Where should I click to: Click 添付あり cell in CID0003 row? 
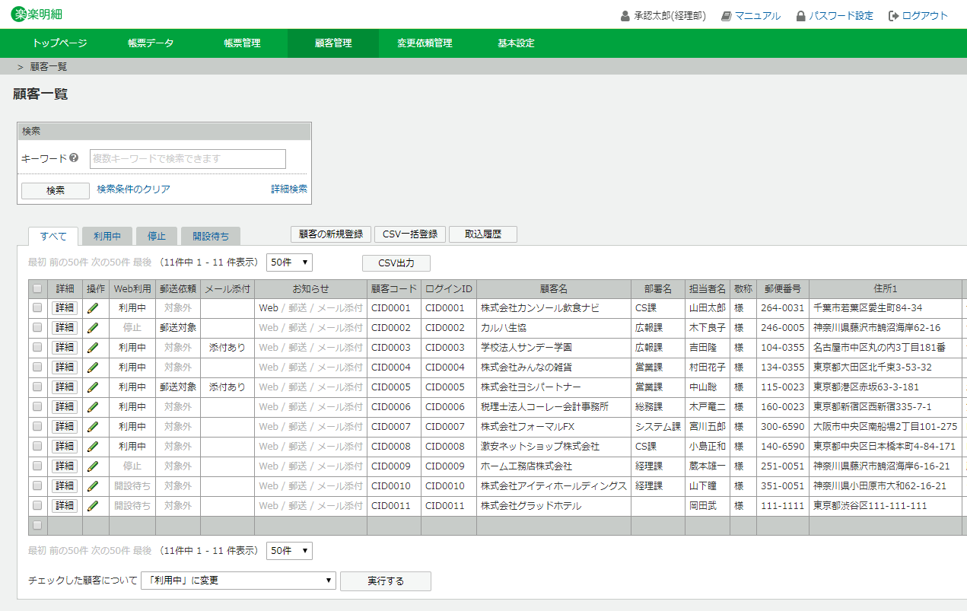(x=227, y=348)
